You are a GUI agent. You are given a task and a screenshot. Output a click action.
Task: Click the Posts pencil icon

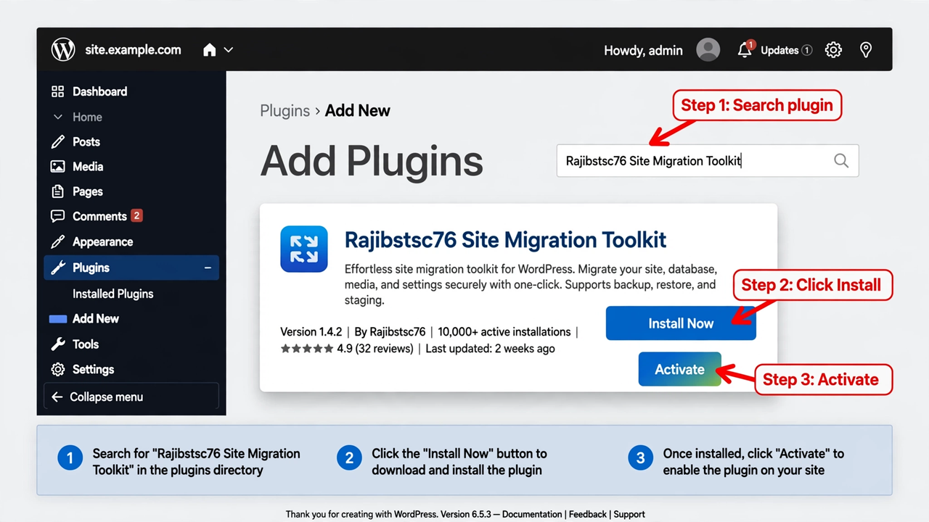pyautogui.click(x=57, y=141)
